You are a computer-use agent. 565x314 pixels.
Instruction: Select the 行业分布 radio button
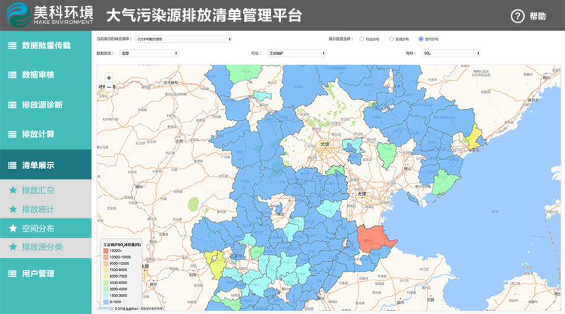coord(362,39)
